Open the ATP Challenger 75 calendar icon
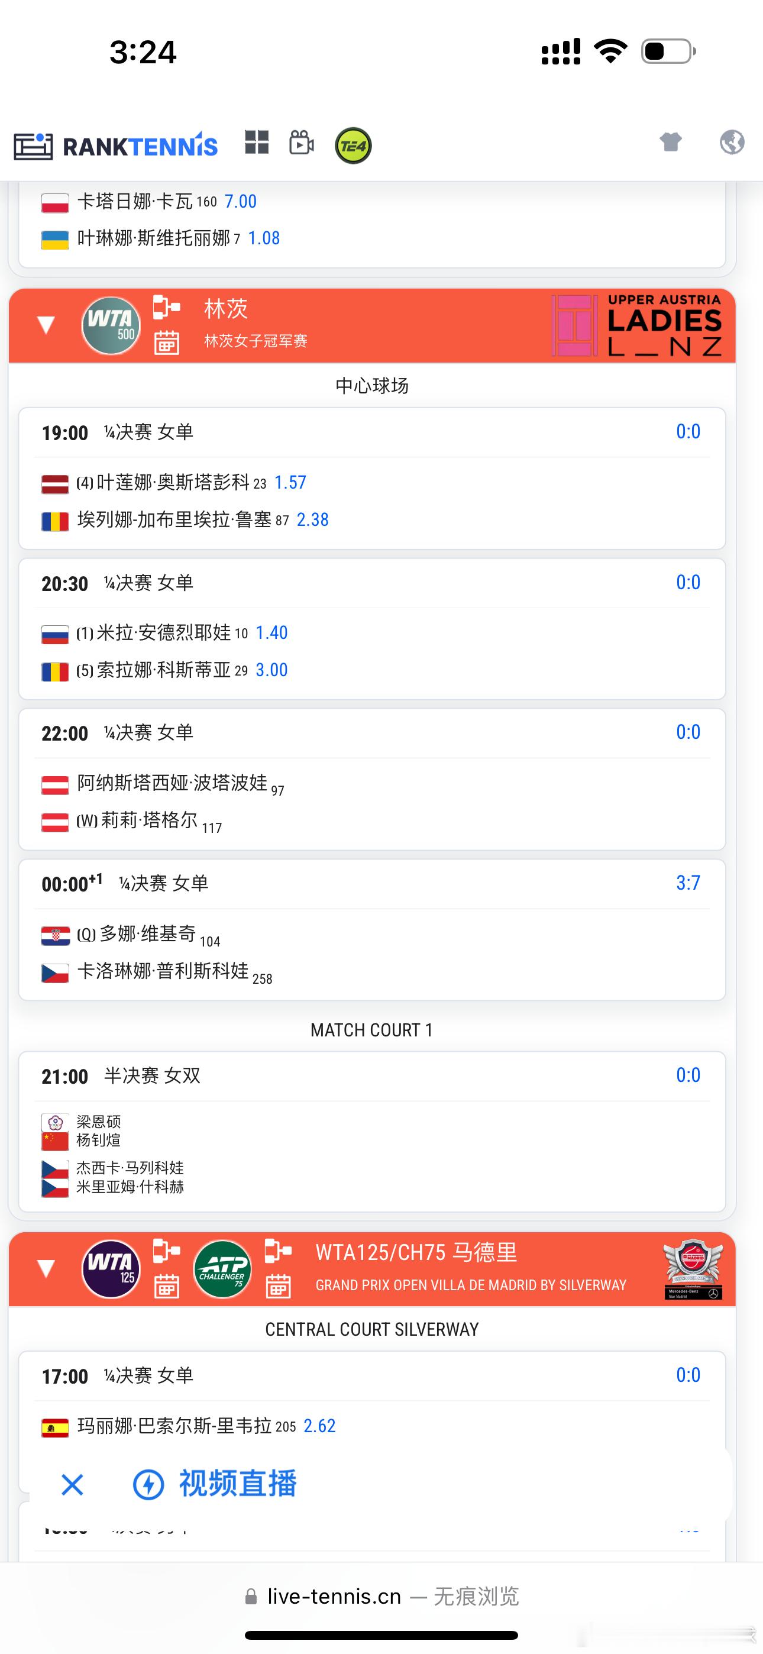The width and height of the screenshot is (763, 1654). 278,1286
